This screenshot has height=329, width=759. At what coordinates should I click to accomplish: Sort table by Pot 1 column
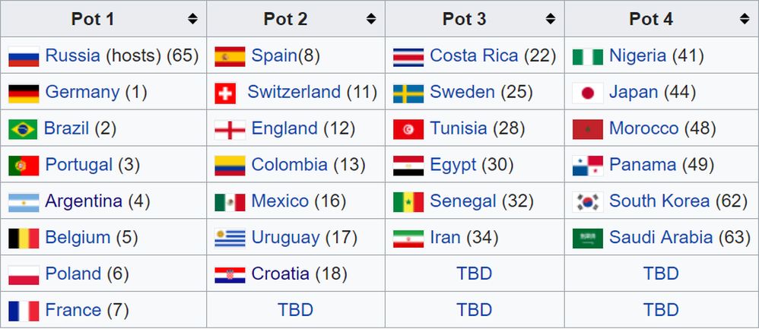click(x=192, y=19)
